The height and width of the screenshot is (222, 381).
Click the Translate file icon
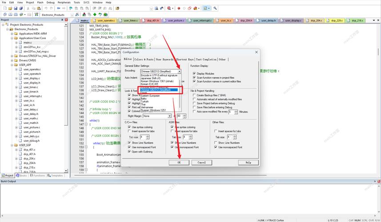[x=5, y=15]
